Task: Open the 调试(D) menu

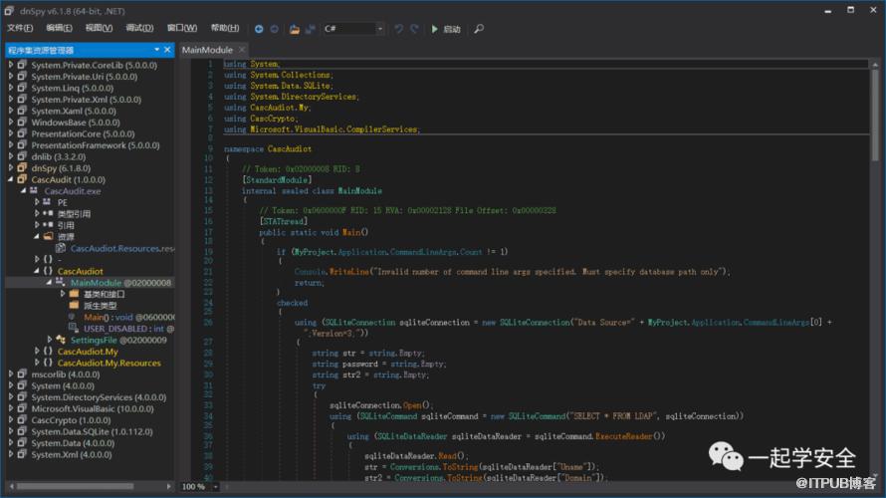Action: tap(139, 28)
